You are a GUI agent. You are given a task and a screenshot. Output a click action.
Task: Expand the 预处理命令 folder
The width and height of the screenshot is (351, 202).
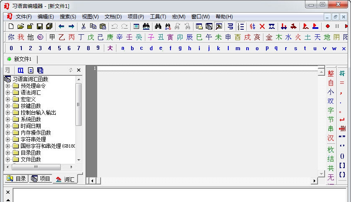pos(8,86)
